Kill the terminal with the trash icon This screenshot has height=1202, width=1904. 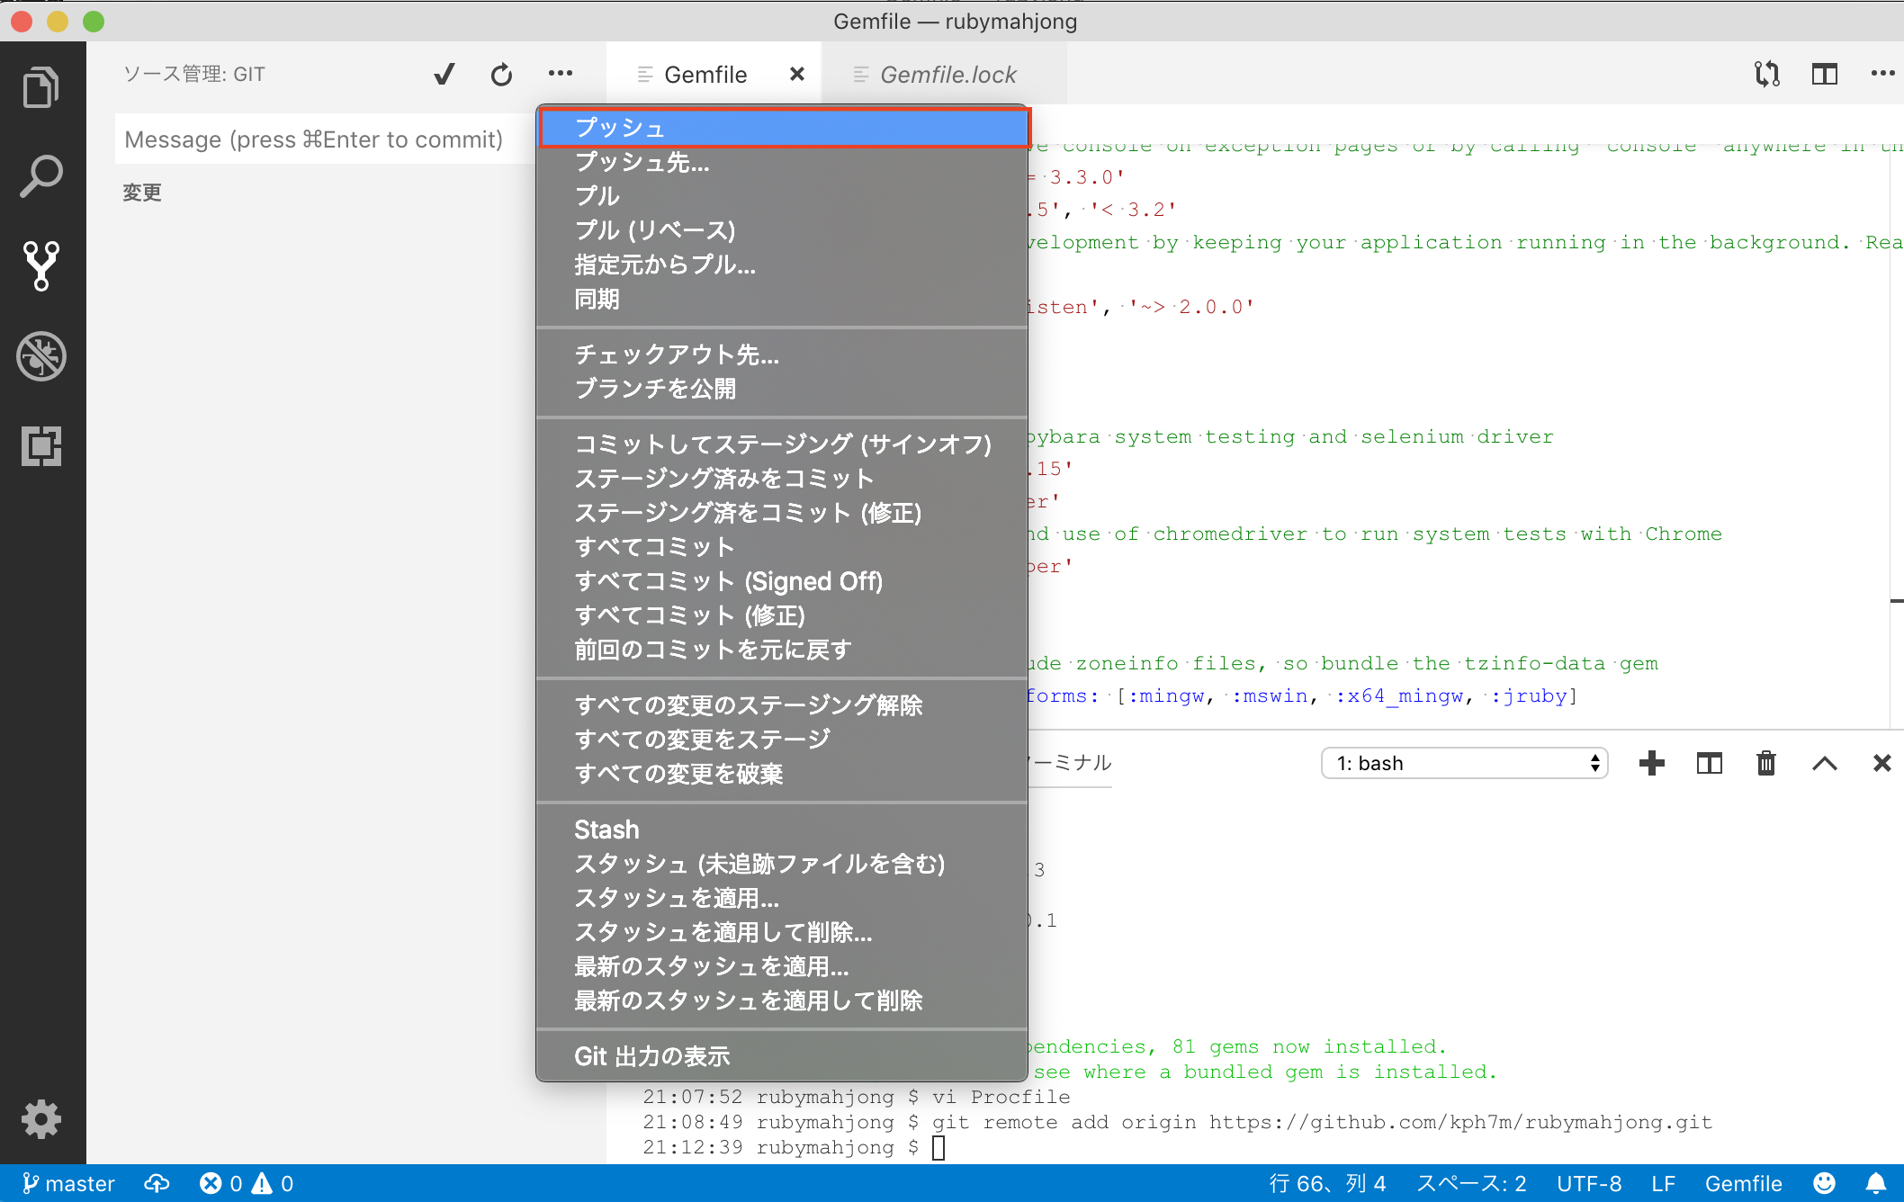(x=1765, y=763)
